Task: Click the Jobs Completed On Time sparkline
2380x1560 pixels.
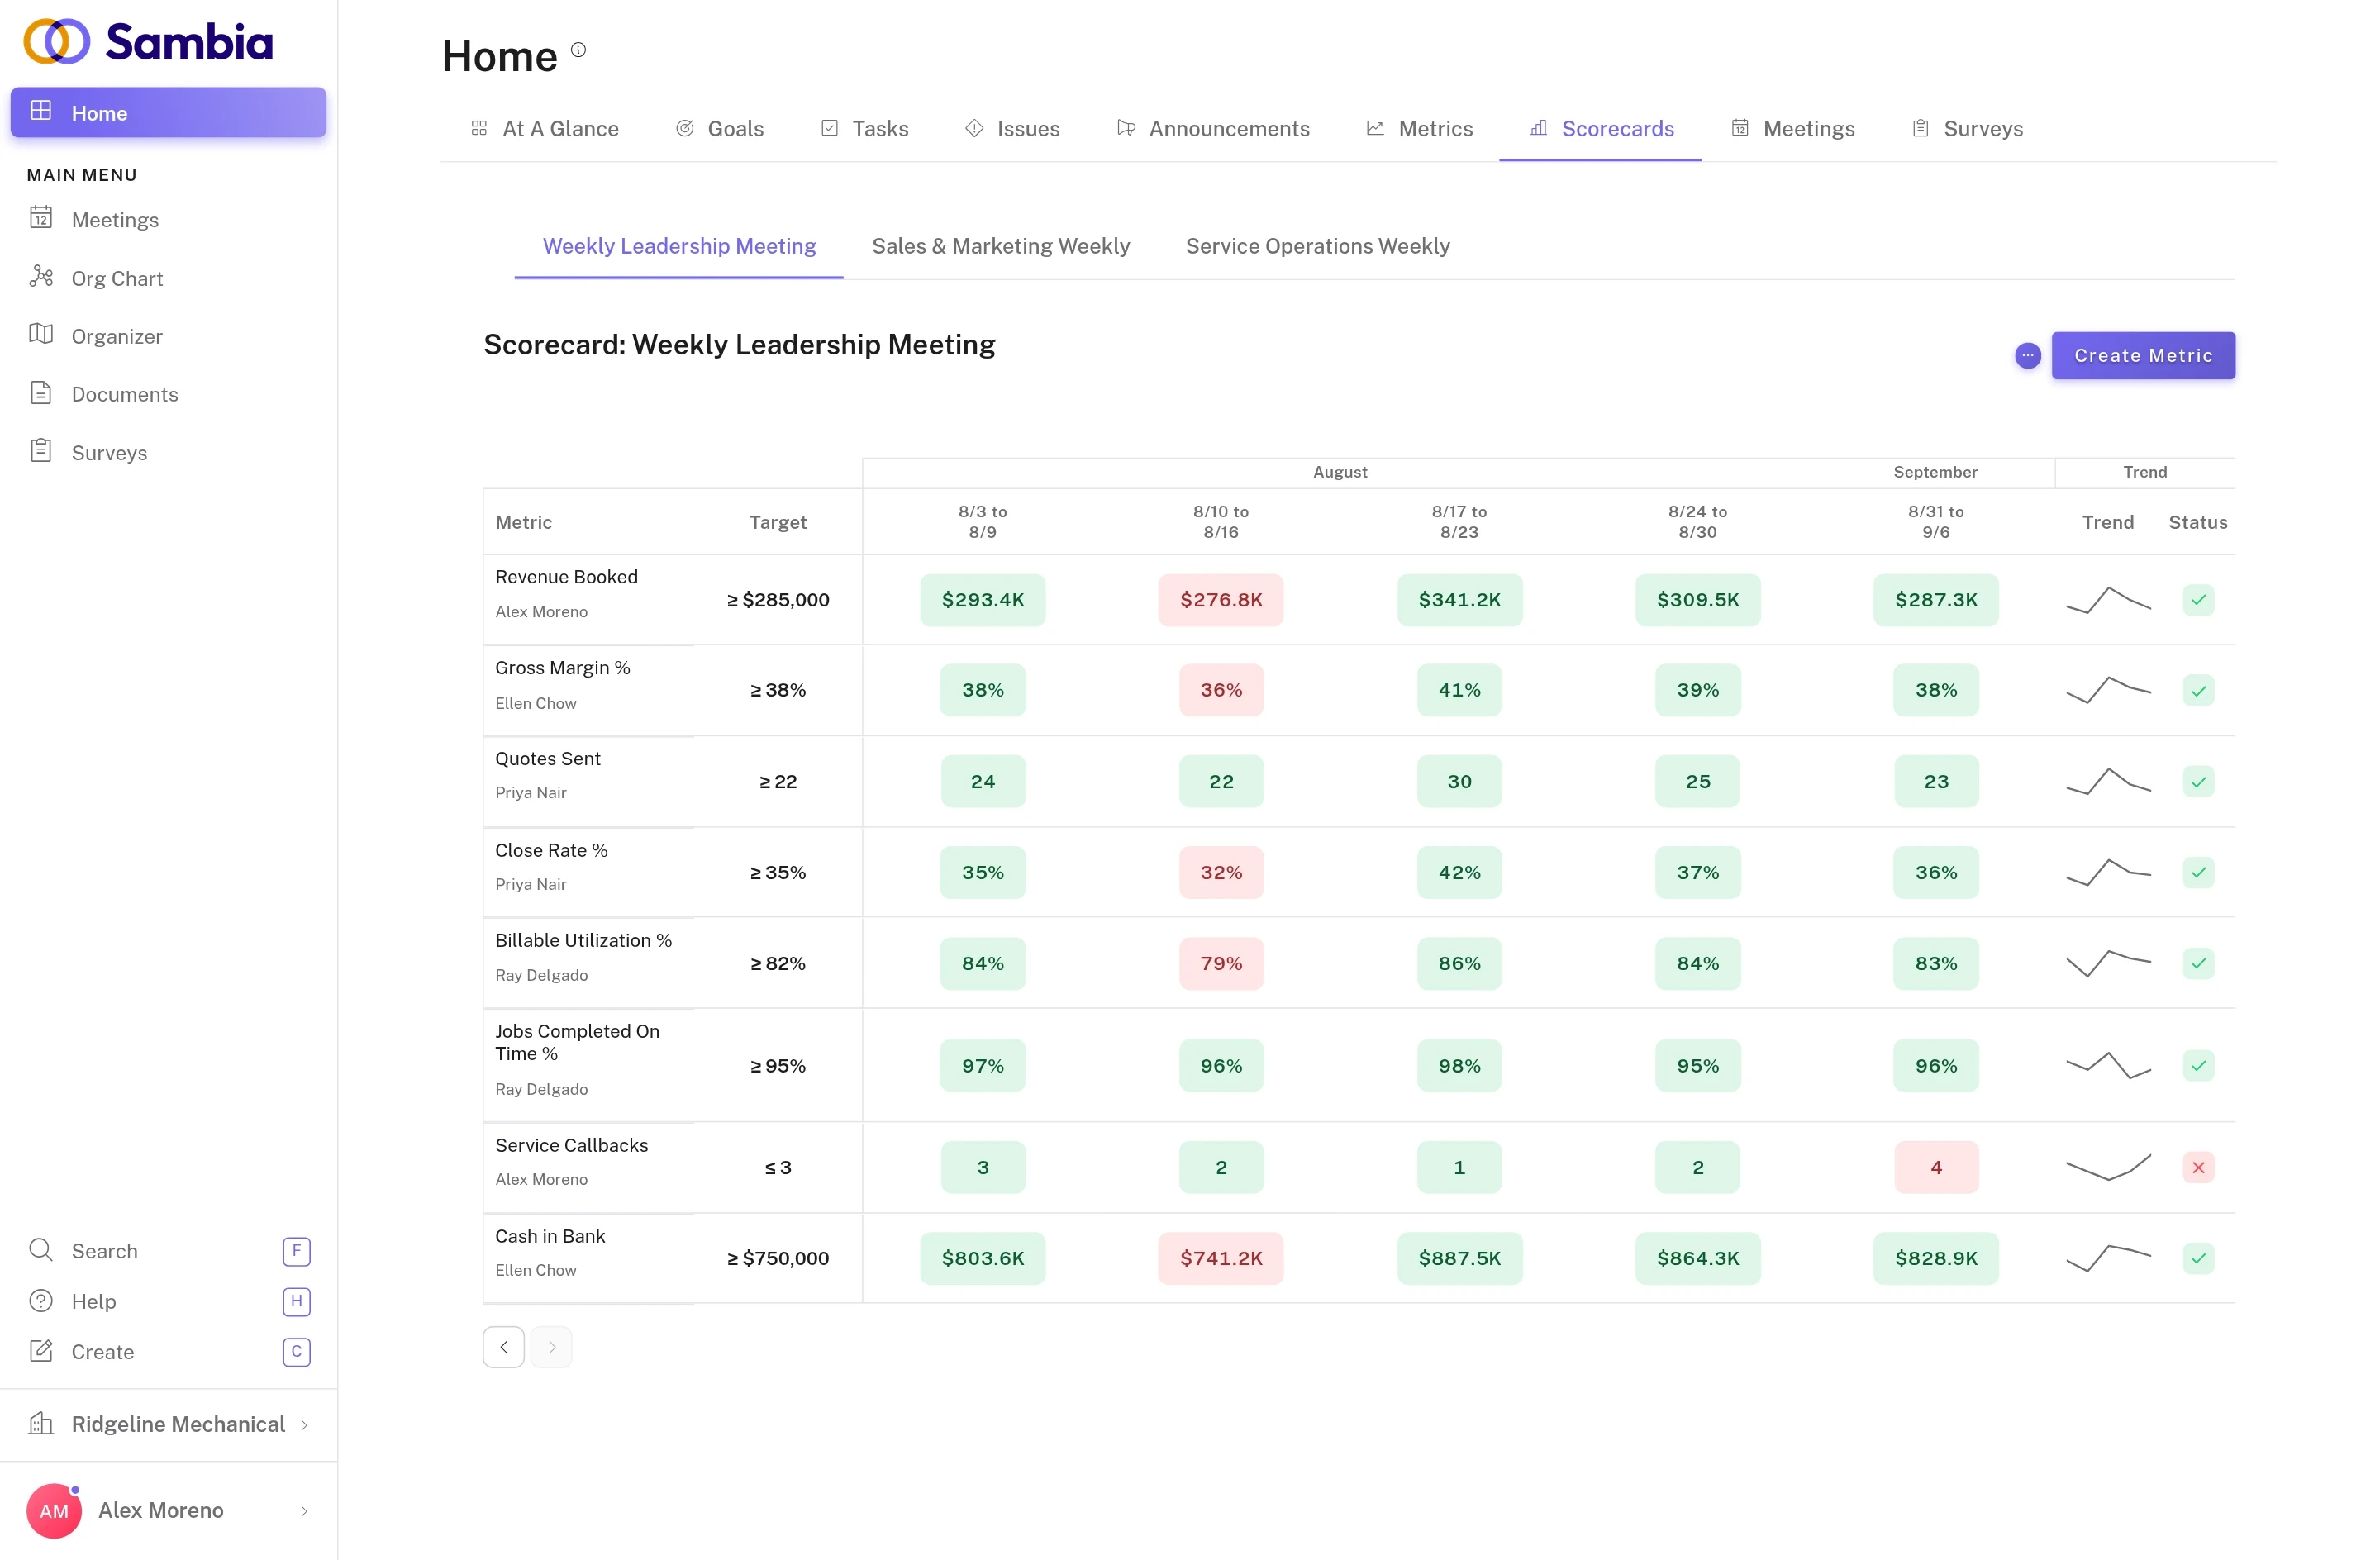Action: [2108, 1066]
